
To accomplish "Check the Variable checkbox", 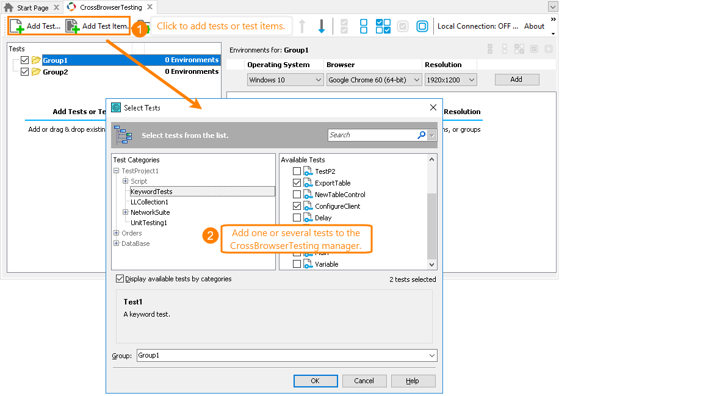I will [x=297, y=264].
